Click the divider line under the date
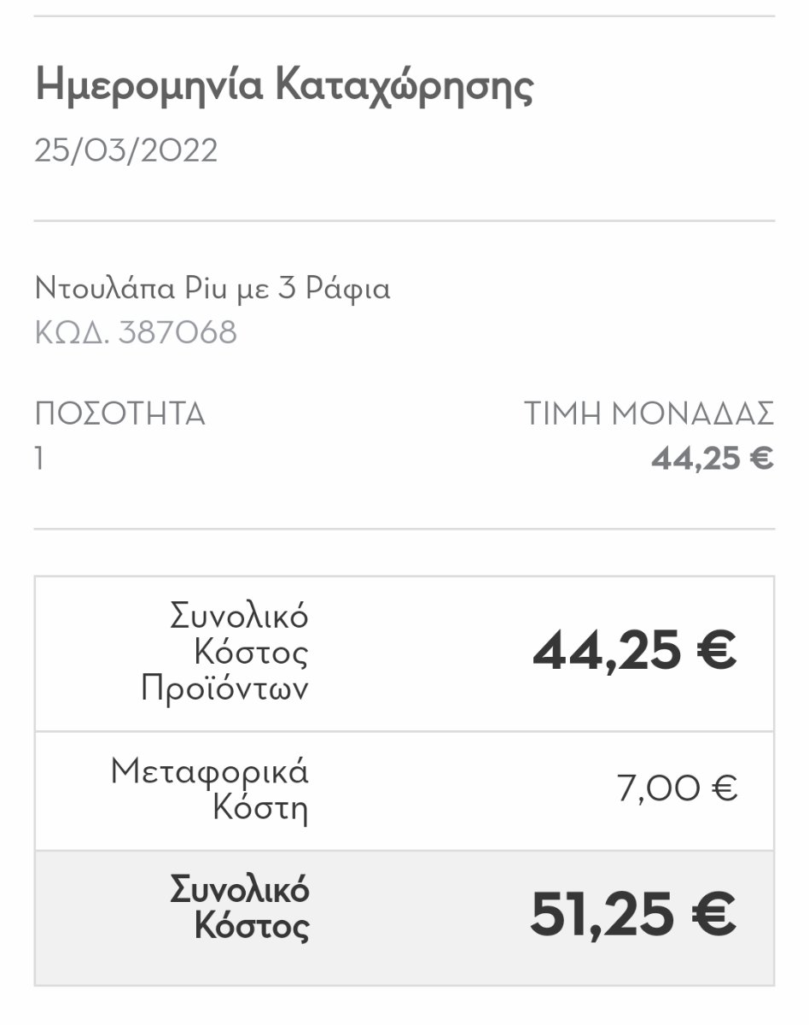This screenshot has width=809, height=1025. (404, 220)
